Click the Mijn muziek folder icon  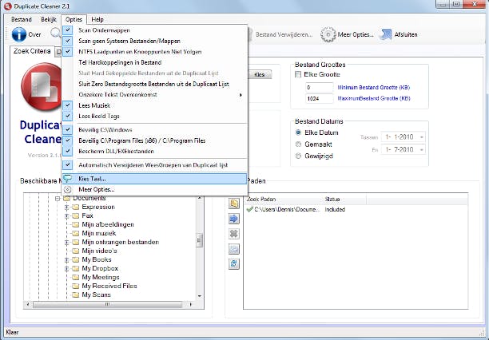(x=75, y=233)
